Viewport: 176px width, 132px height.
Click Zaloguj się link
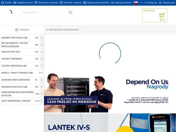(152, 2)
